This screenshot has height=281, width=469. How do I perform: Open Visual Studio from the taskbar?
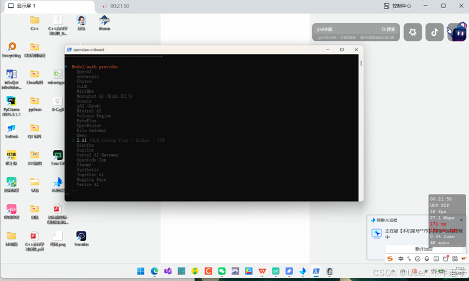(x=168, y=271)
